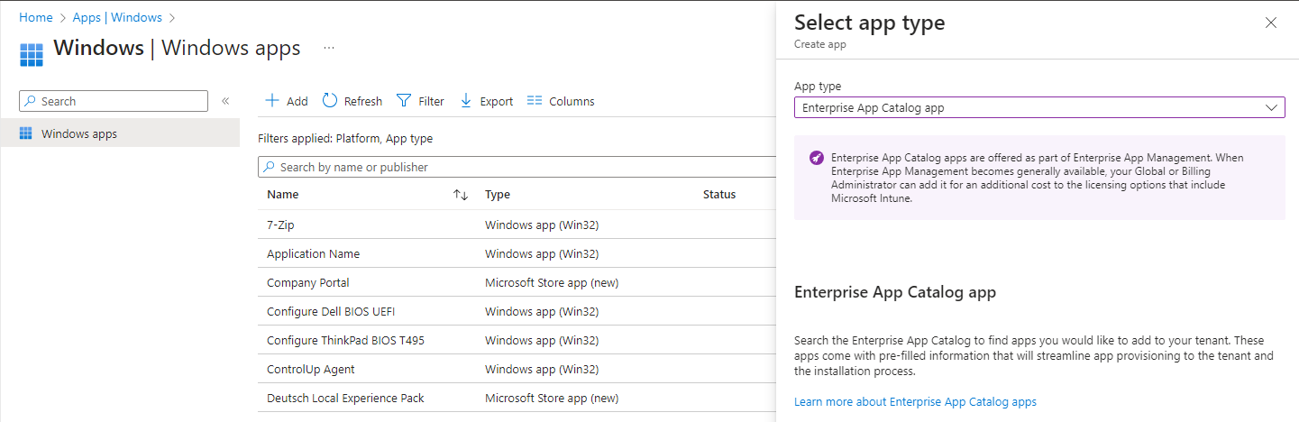Screen dimensions: 1299x422
Task: Sort by Name using the arrows icon
Action: [461, 195]
